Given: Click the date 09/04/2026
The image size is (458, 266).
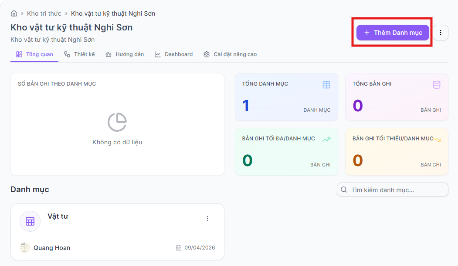Looking at the screenshot, I should coord(200,248).
